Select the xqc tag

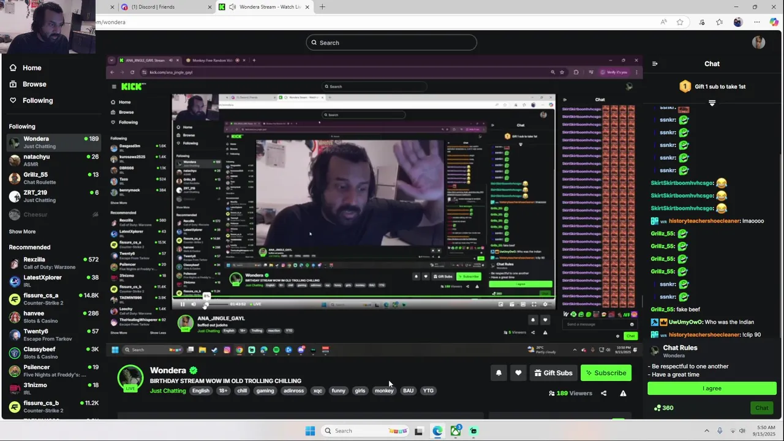click(x=317, y=391)
